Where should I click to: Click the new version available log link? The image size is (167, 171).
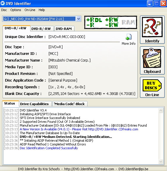tap(79, 129)
